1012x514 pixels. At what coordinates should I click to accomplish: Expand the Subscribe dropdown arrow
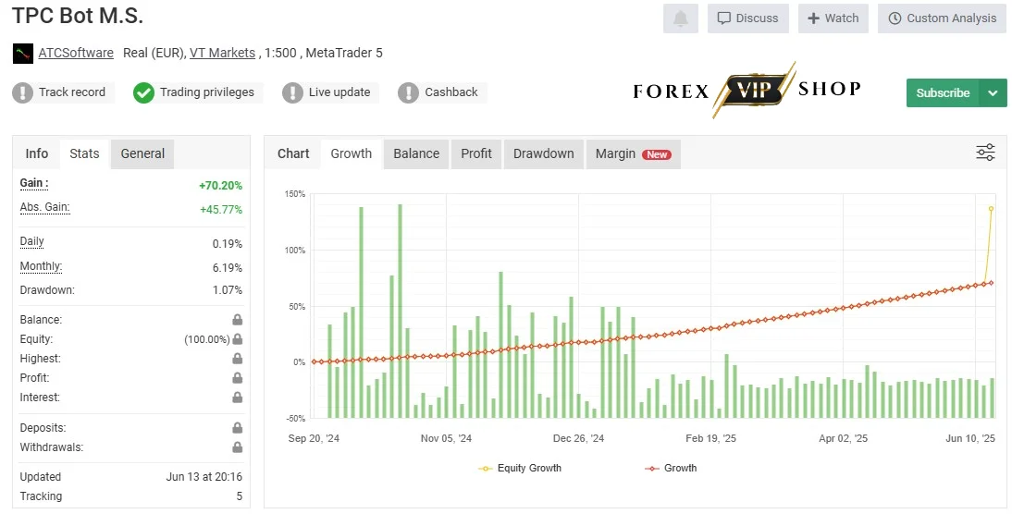(x=993, y=92)
